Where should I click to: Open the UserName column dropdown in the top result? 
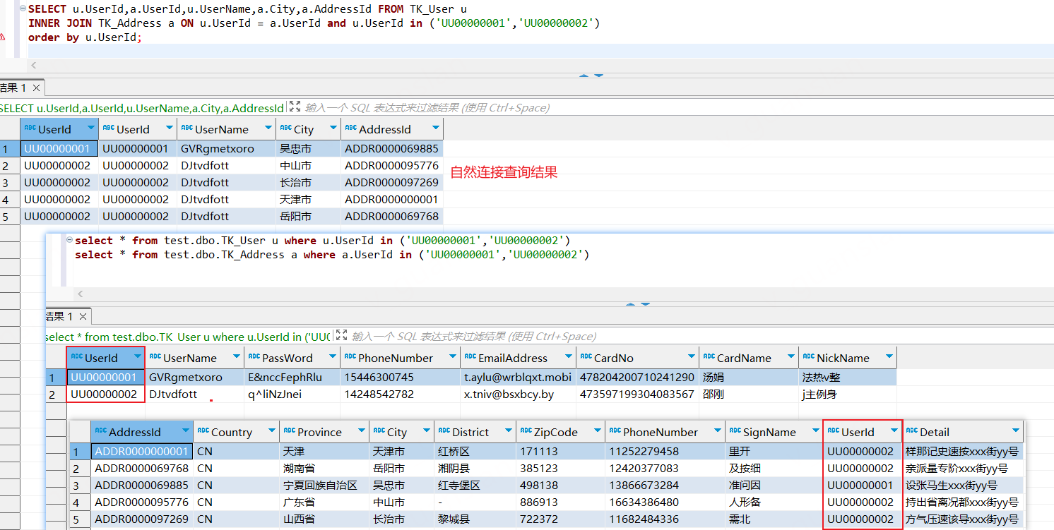tap(268, 129)
